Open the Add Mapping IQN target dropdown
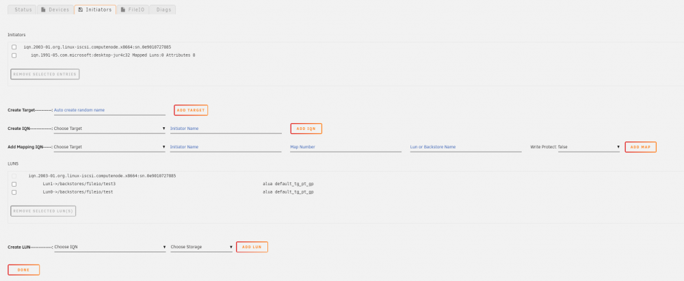 (x=109, y=147)
